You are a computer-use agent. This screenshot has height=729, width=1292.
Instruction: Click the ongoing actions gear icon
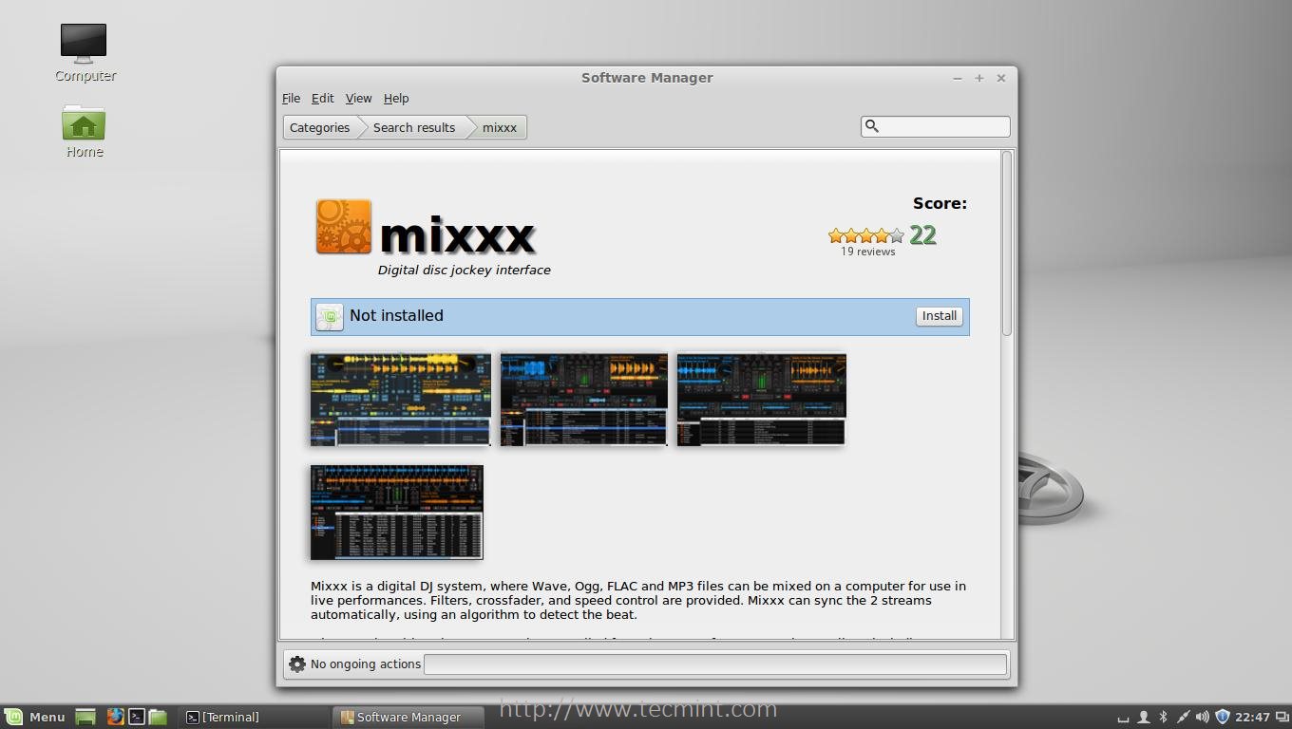pos(297,664)
